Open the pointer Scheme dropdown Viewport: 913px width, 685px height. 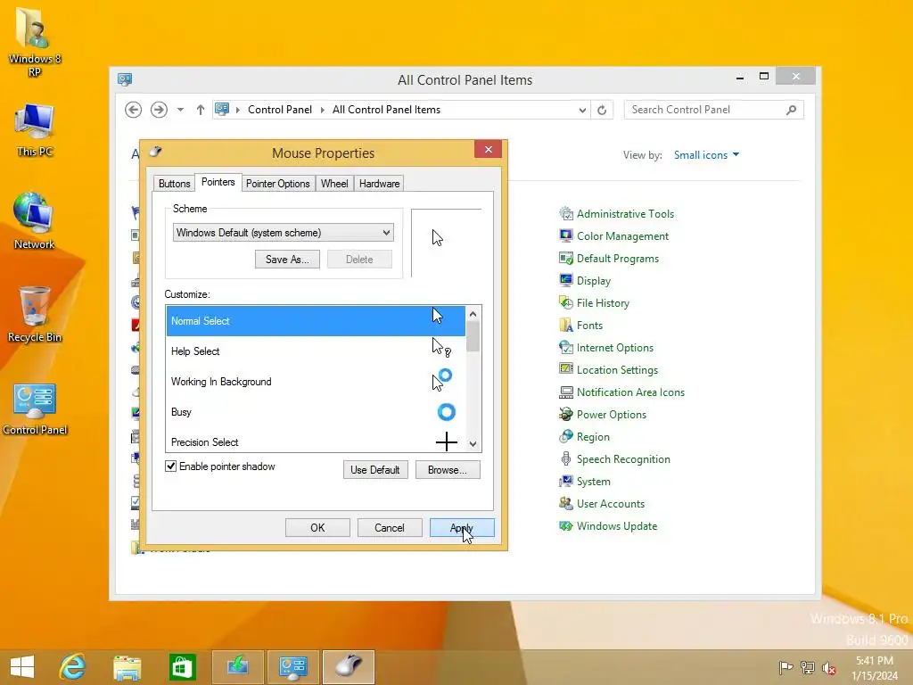click(283, 233)
